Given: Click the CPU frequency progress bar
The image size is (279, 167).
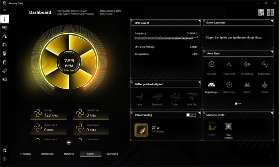Looking at the screenshot, I should pos(166,38).
